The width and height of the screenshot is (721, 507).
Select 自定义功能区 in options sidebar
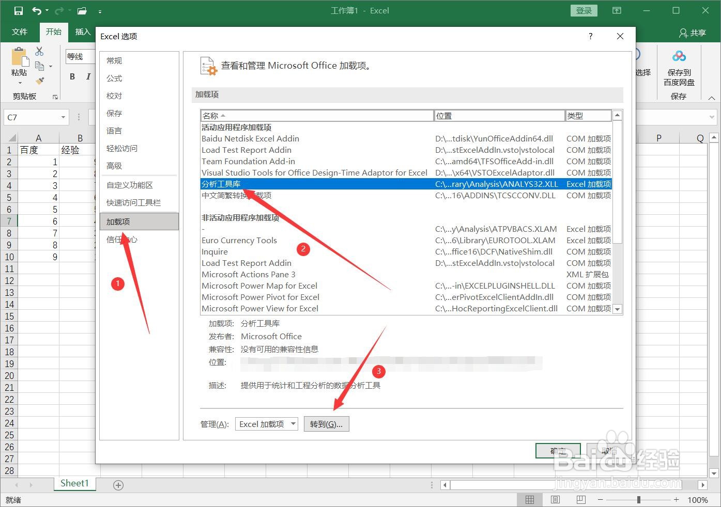coord(139,185)
